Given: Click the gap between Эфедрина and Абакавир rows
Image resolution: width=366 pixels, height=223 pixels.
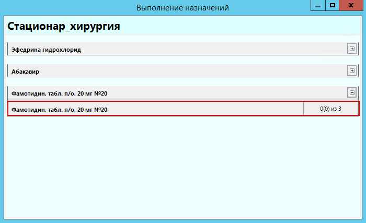Looking at the screenshot, I should [183, 60].
